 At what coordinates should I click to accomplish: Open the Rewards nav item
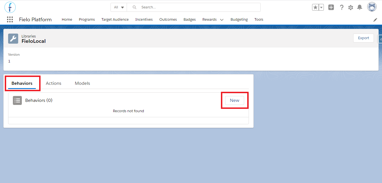[209, 20]
